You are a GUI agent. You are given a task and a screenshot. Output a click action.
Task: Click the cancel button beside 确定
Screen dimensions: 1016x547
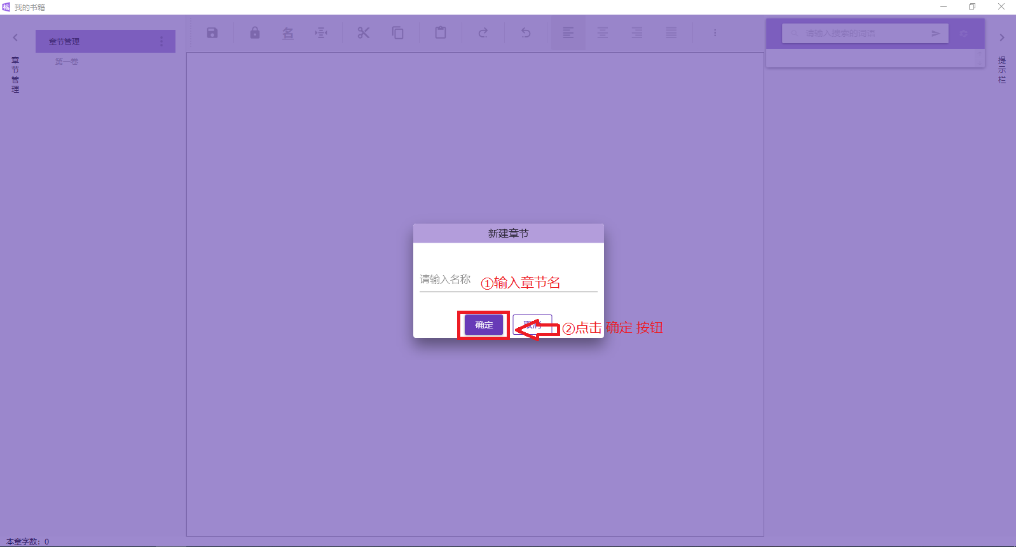(532, 325)
